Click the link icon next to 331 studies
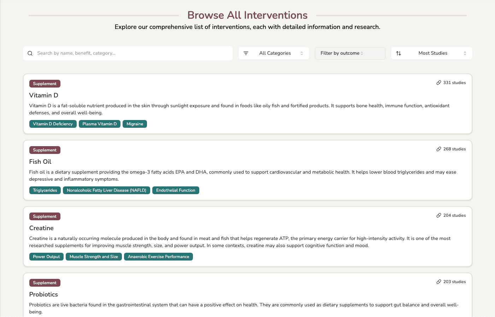This screenshot has height=317, width=495. (x=439, y=83)
